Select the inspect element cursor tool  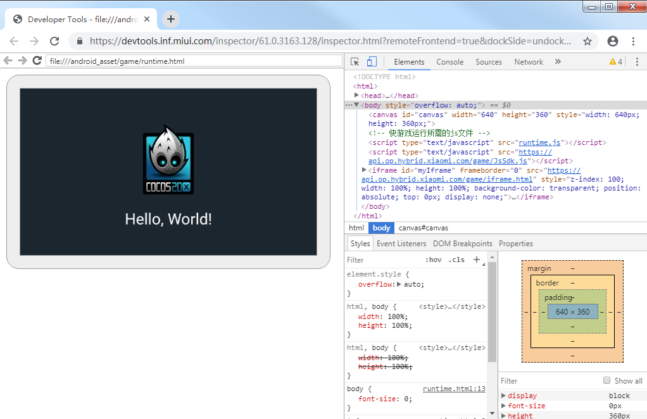coord(355,62)
